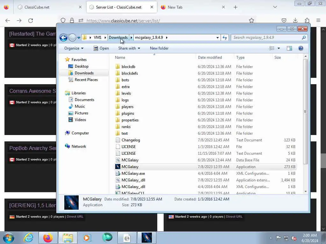Screen dimensions: 326x244
Task: Select the ranks folder
Action: click(x=126, y=126)
